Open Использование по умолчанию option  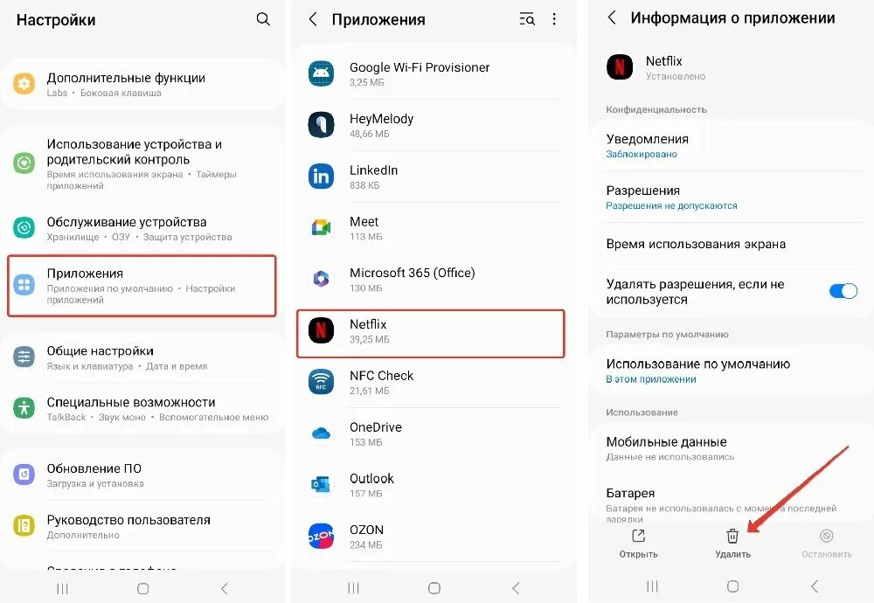(x=732, y=371)
